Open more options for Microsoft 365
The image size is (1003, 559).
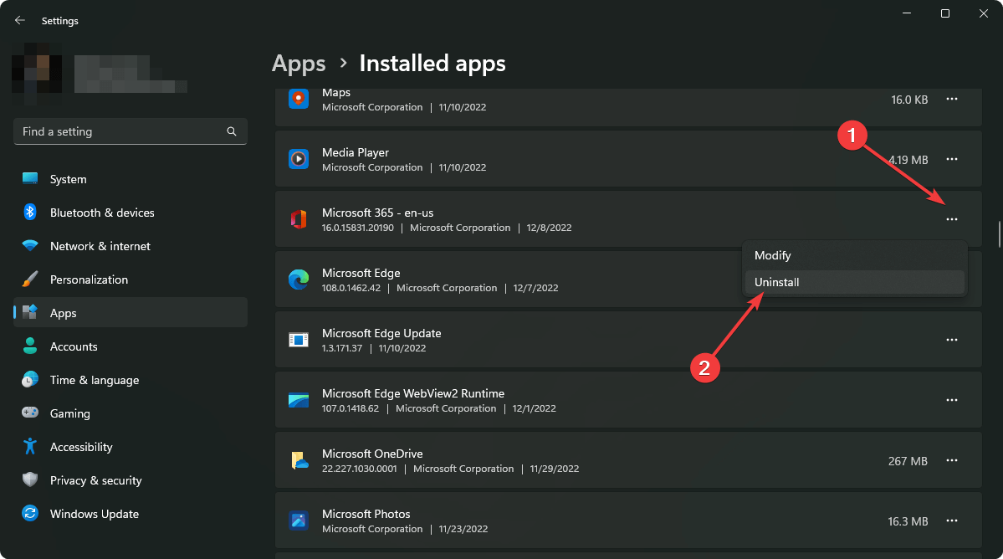(x=952, y=219)
